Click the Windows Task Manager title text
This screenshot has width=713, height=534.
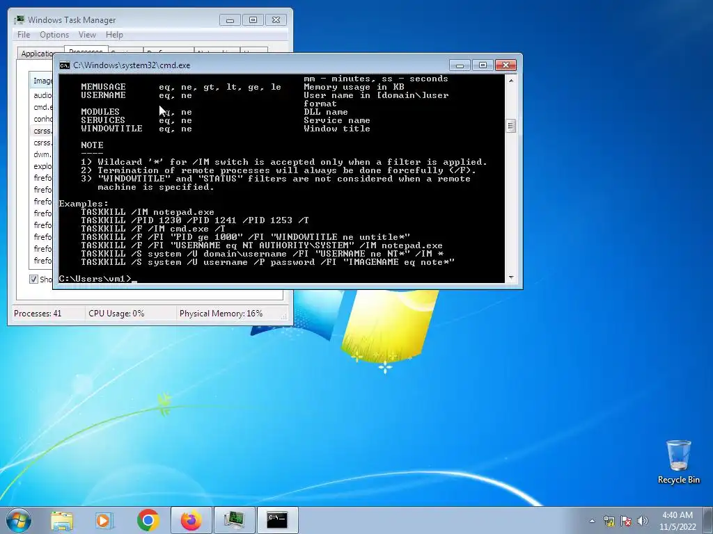point(72,20)
